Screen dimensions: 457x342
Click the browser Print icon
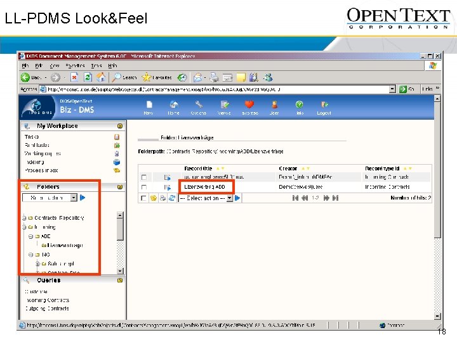click(x=215, y=77)
